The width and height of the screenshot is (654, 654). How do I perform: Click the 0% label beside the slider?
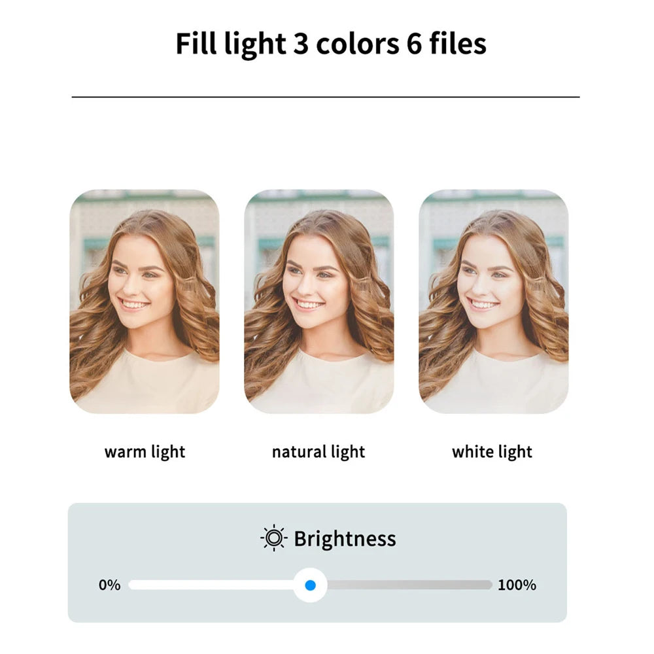[x=110, y=585]
